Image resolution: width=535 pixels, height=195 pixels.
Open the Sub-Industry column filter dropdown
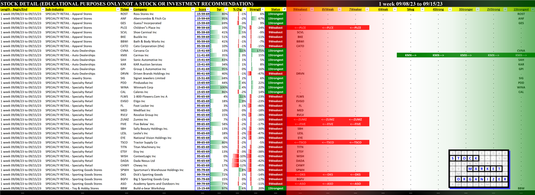(118, 9)
